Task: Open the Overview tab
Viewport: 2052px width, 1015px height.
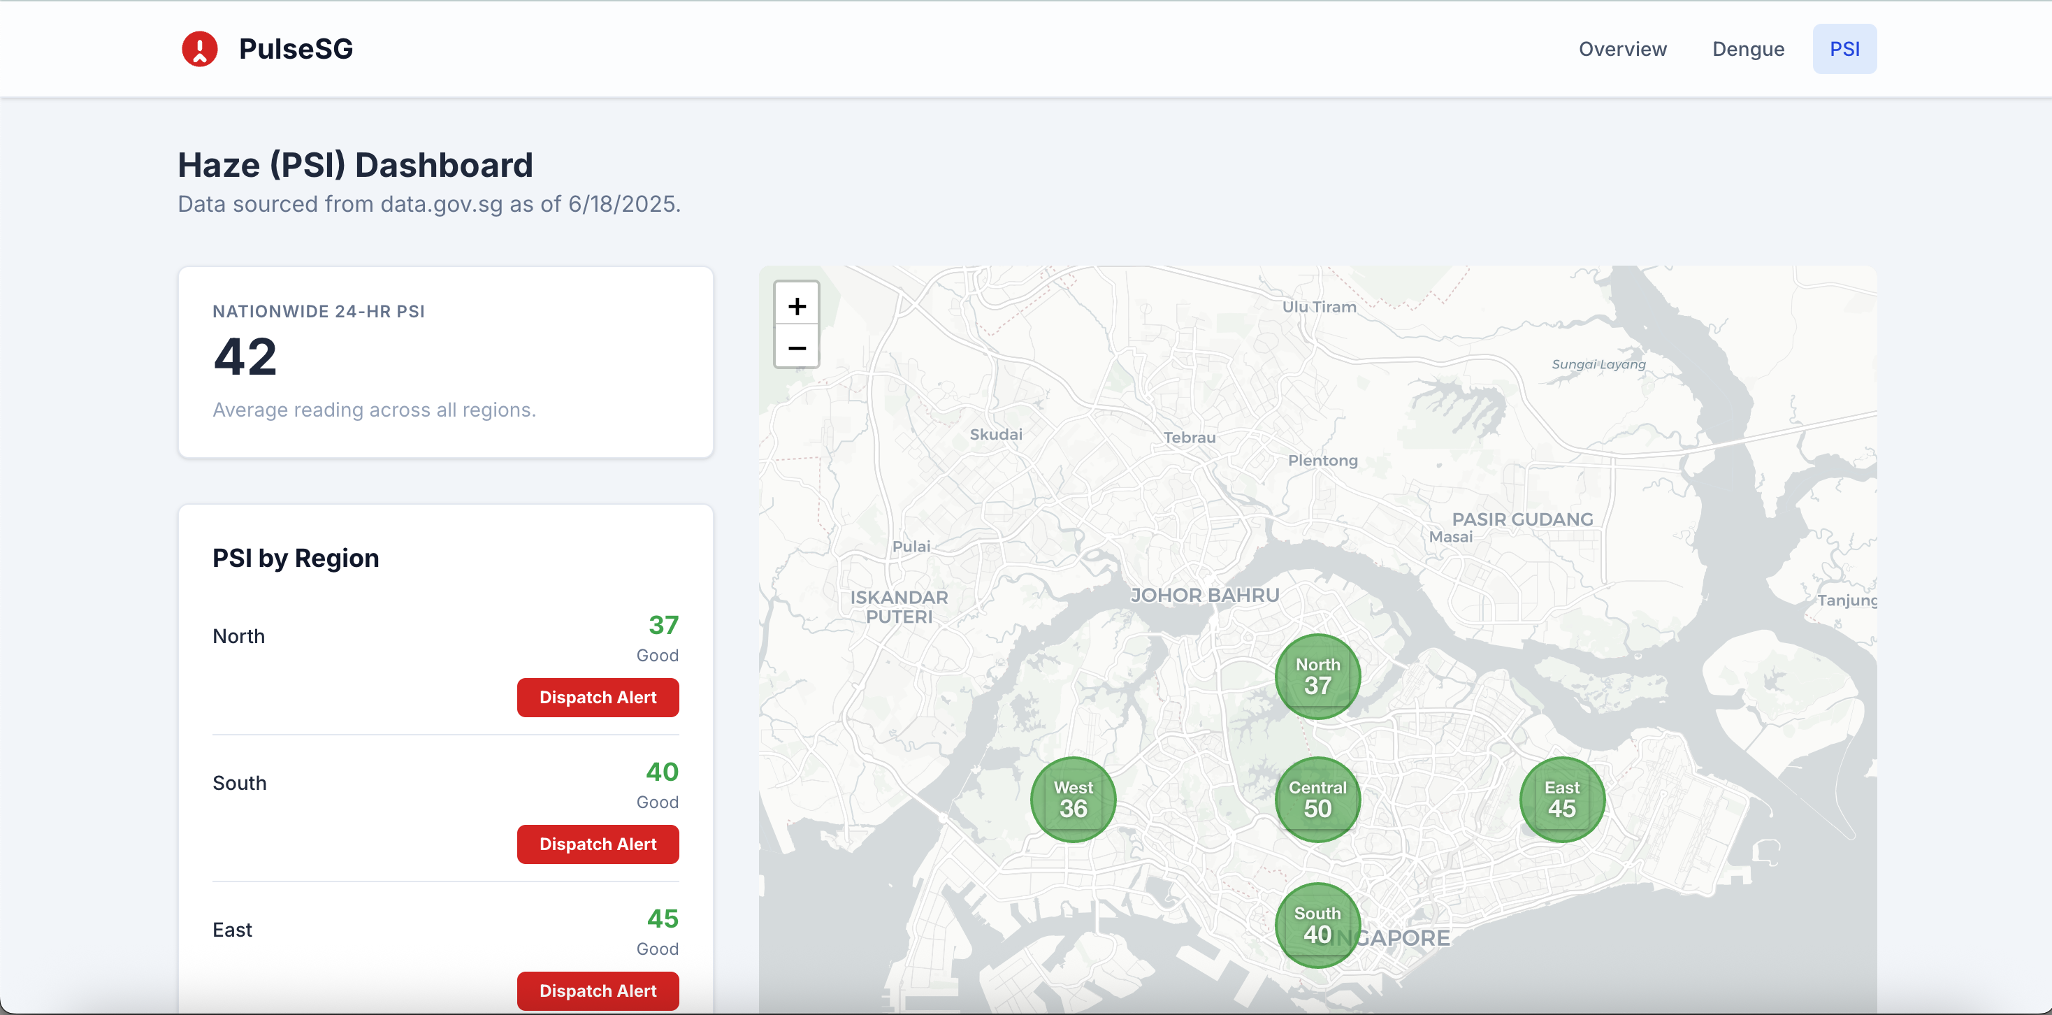Action: 1622,50
